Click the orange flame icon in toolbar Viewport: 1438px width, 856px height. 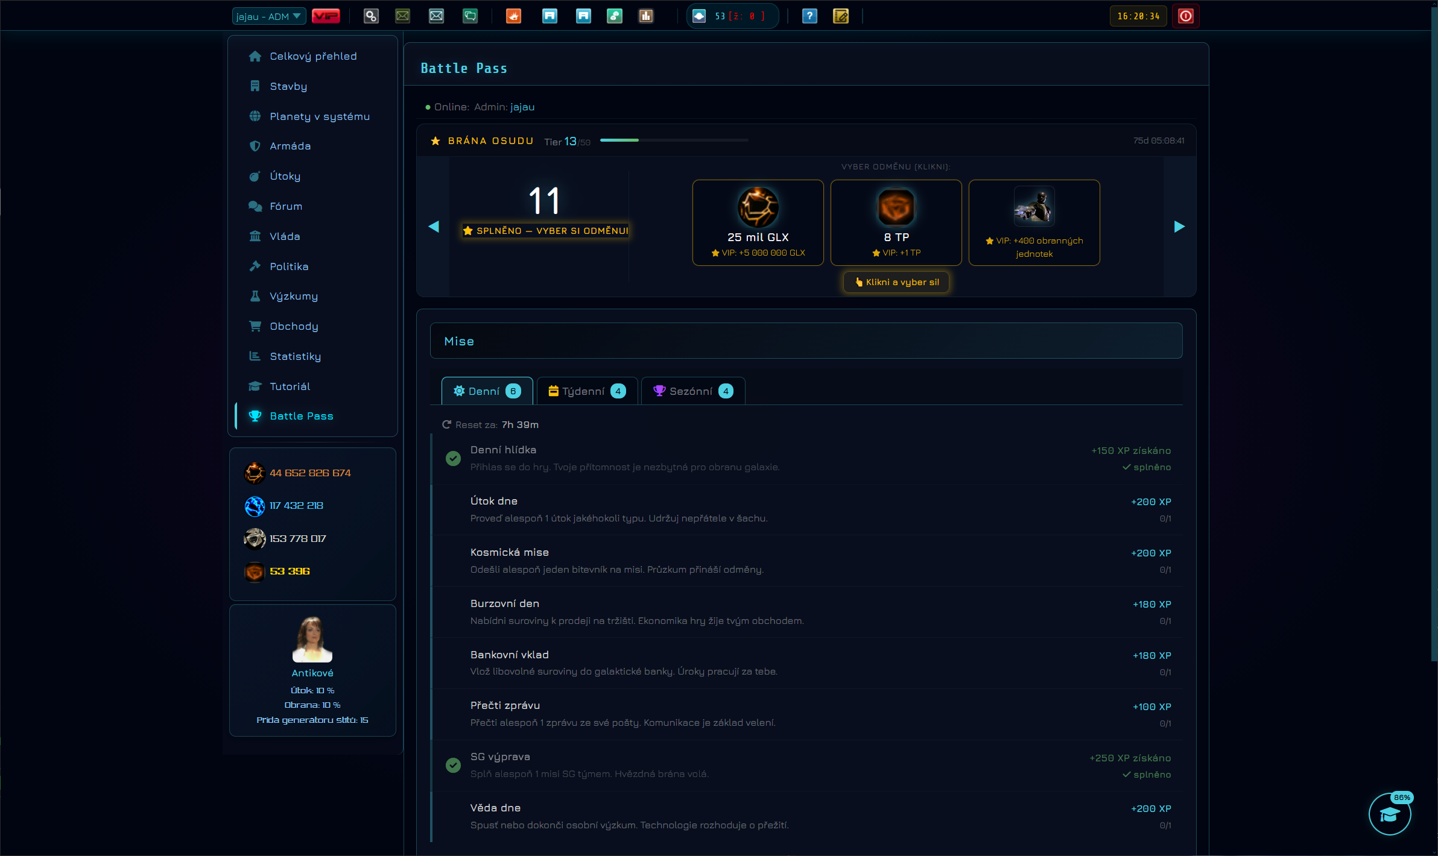513,16
